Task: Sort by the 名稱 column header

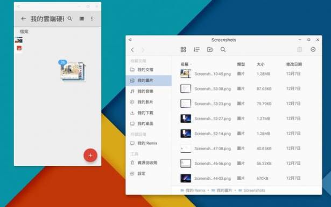Action: click(185, 64)
